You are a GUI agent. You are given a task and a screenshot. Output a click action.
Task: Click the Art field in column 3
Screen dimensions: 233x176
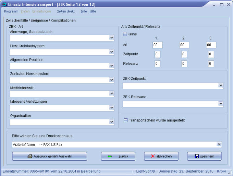point(211,45)
